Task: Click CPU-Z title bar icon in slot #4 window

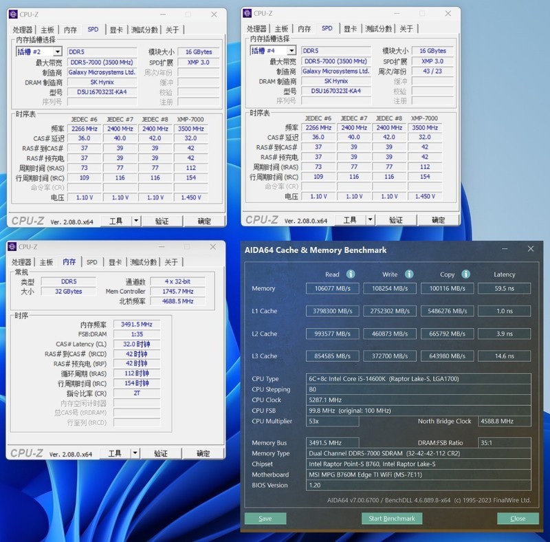Action: point(247,13)
